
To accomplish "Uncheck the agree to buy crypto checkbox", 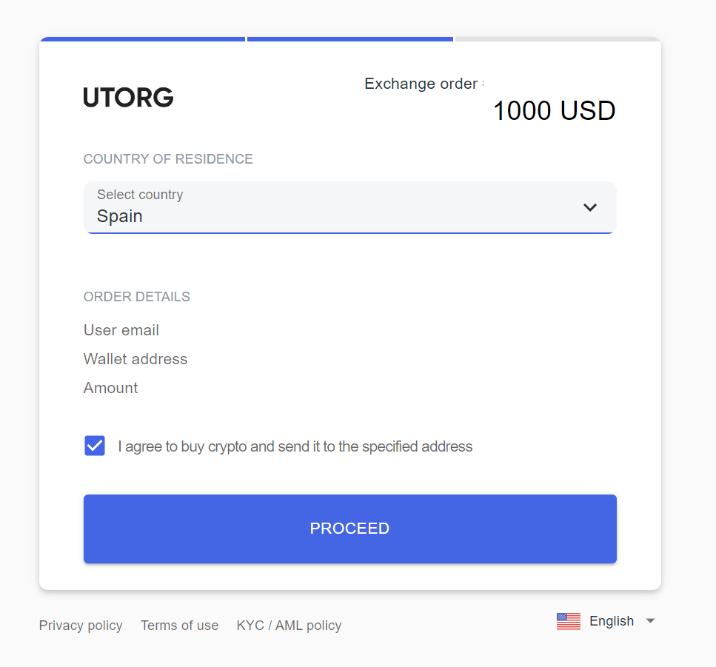I will pos(95,446).
